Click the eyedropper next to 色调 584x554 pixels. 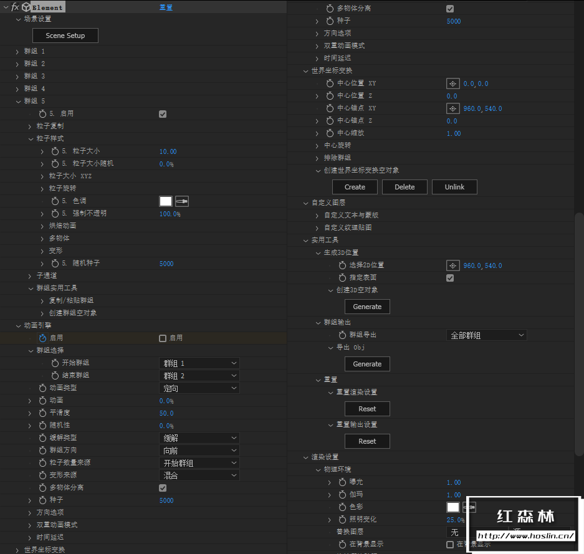tap(182, 201)
